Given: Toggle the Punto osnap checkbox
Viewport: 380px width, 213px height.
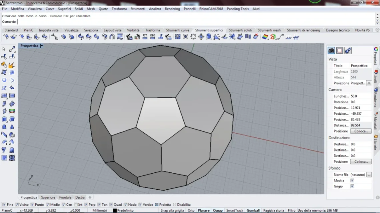Looking at the screenshot, I should tap(32, 205).
